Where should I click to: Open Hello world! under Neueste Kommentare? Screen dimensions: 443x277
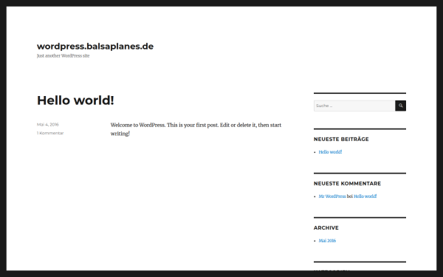point(365,196)
